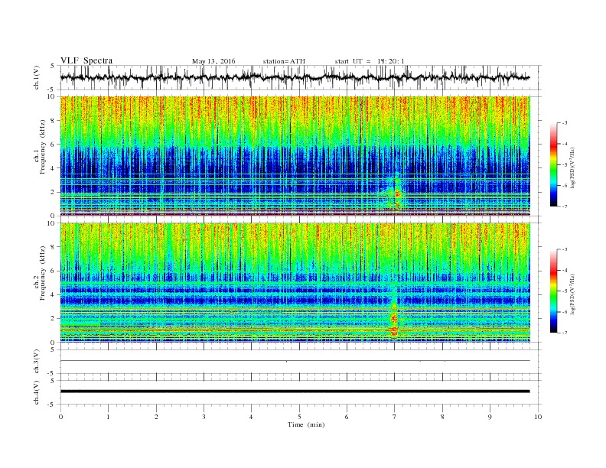Click the "10" tick at the end of time axis

(538, 417)
